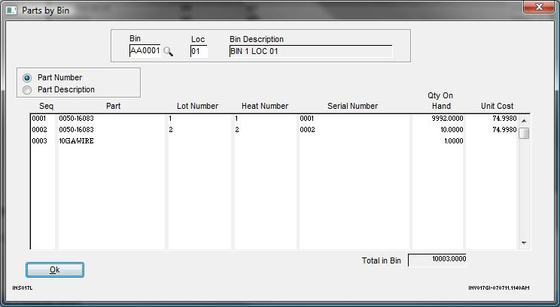Click Qty On Hand 1.0000

(454, 141)
